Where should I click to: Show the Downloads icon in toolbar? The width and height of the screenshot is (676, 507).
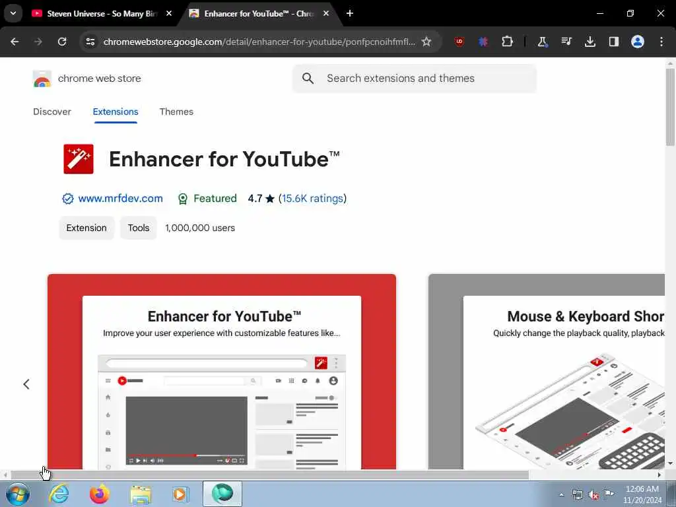pyautogui.click(x=590, y=42)
